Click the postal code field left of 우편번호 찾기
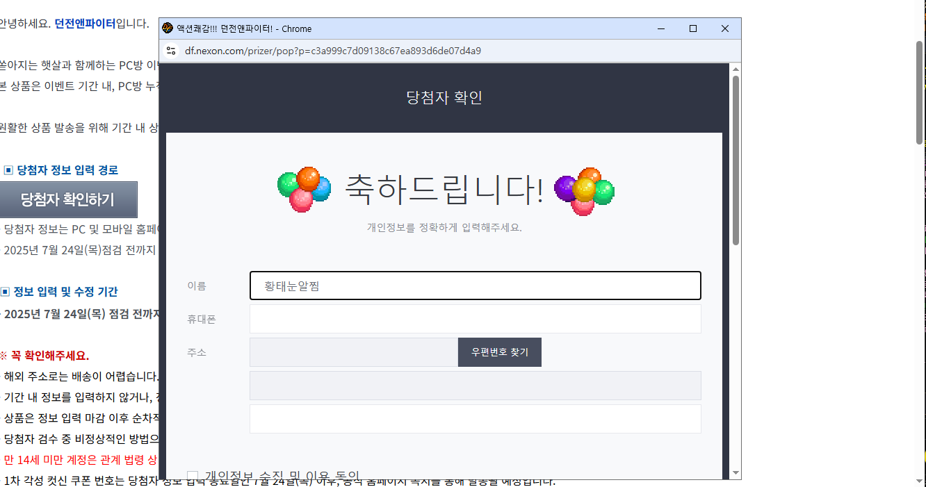 354,352
